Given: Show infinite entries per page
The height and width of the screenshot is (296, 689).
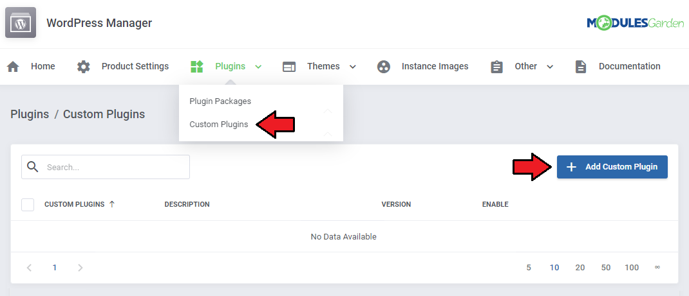Looking at the screenshot, I should pos(657,268).
